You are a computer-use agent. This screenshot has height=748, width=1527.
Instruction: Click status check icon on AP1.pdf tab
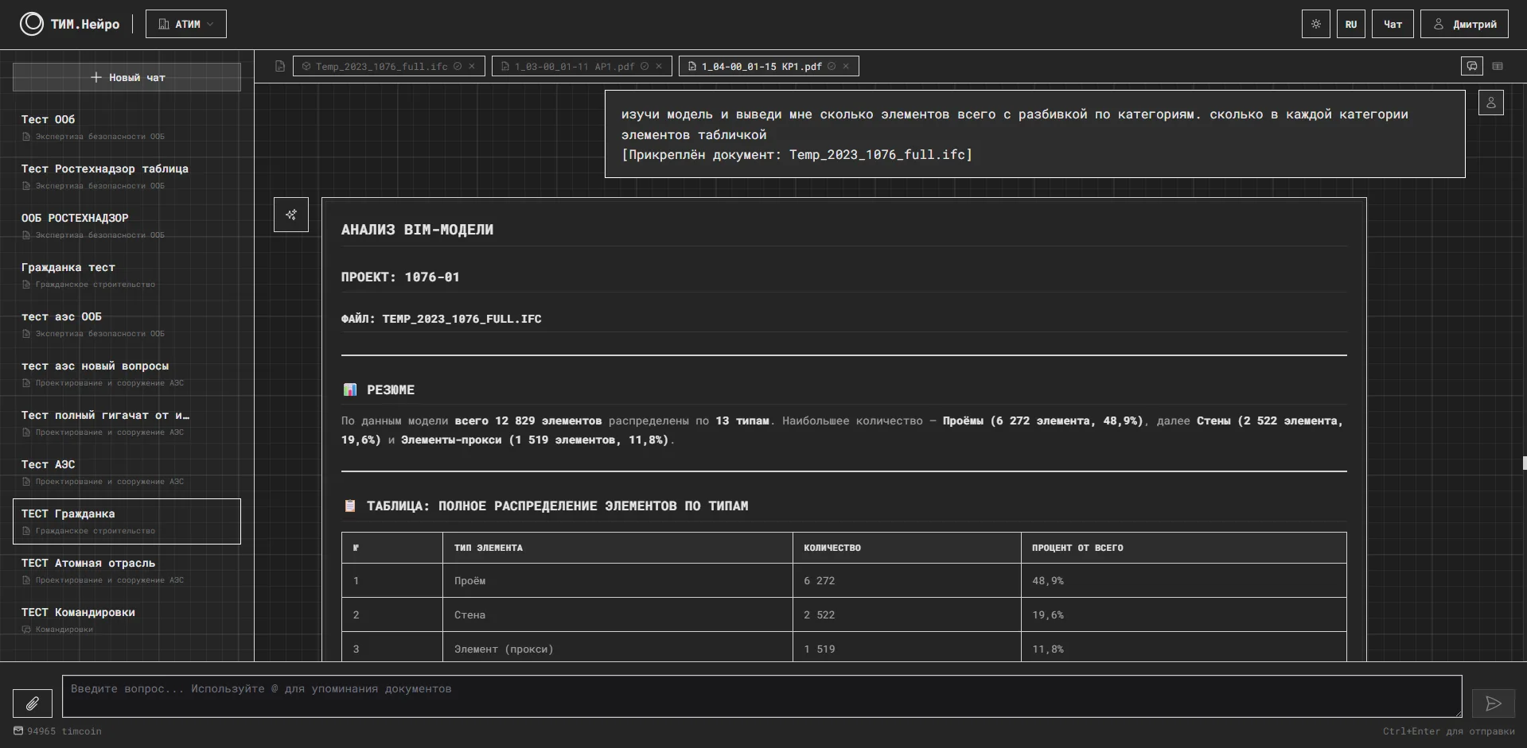coord(645,67)
